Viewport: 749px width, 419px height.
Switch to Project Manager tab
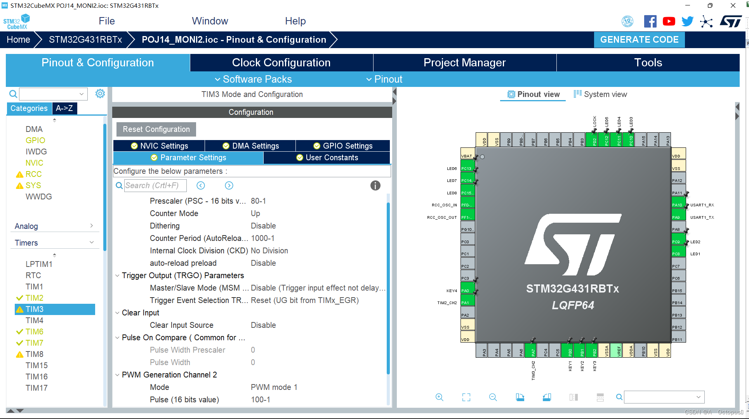pos(464,62)
